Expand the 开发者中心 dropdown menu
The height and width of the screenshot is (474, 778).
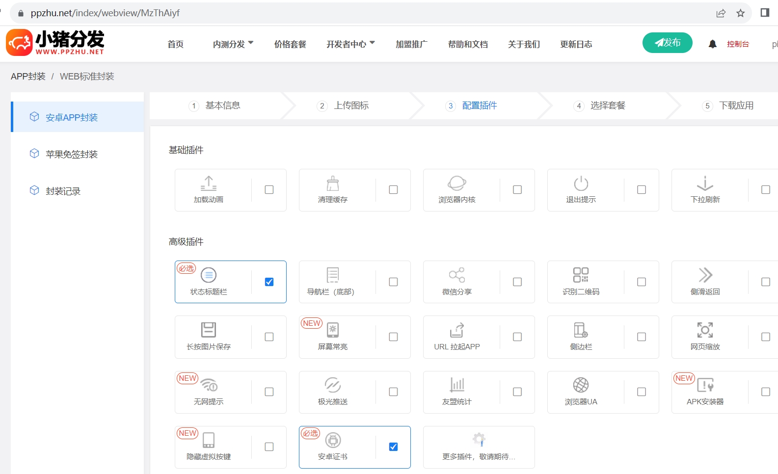pyautogui.click(x=350, y=44)
